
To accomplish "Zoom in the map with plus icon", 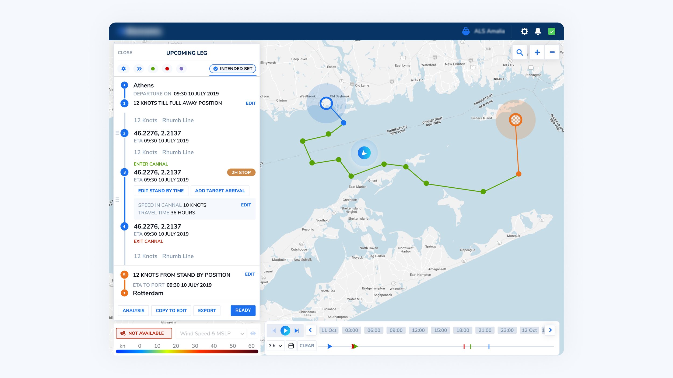I will click(537, 52).
